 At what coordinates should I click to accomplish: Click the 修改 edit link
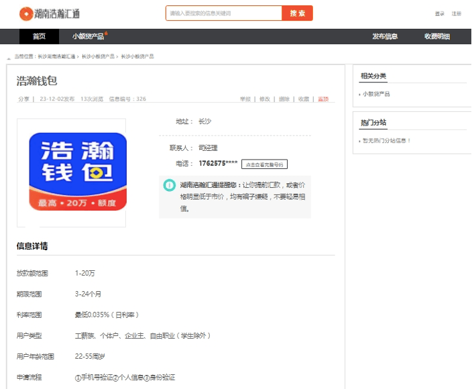click(x=265, y=99)
